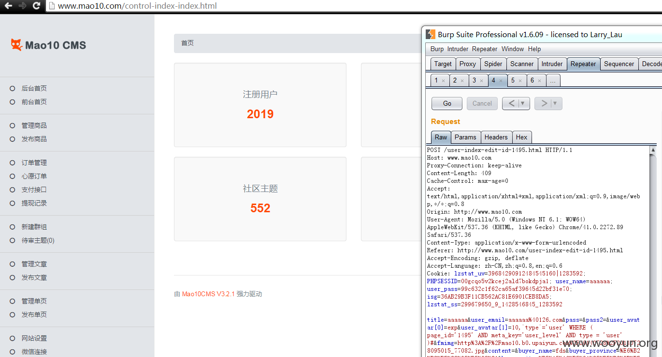Open 心愿订单 in the sidebar

(34, 176)
